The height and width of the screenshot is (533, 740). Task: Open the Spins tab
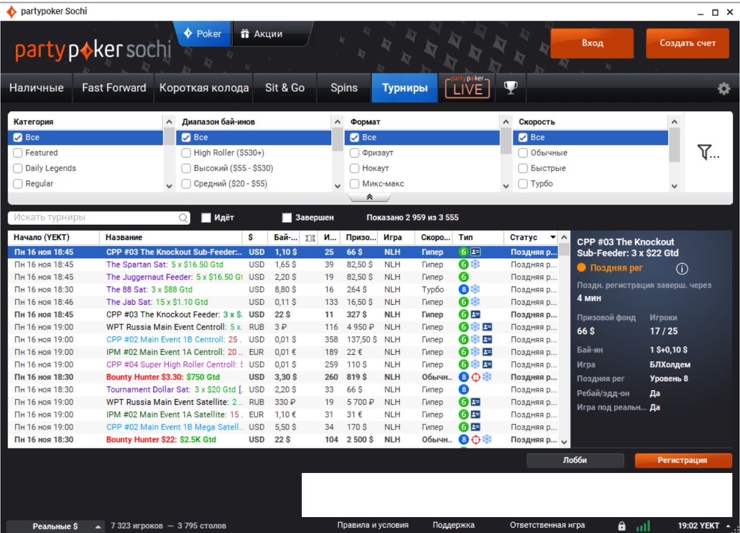(x=344, y=88)
